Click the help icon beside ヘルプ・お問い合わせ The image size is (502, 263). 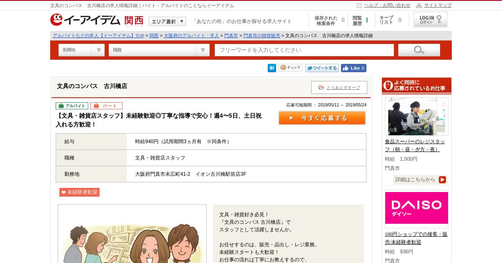point(359,5)
